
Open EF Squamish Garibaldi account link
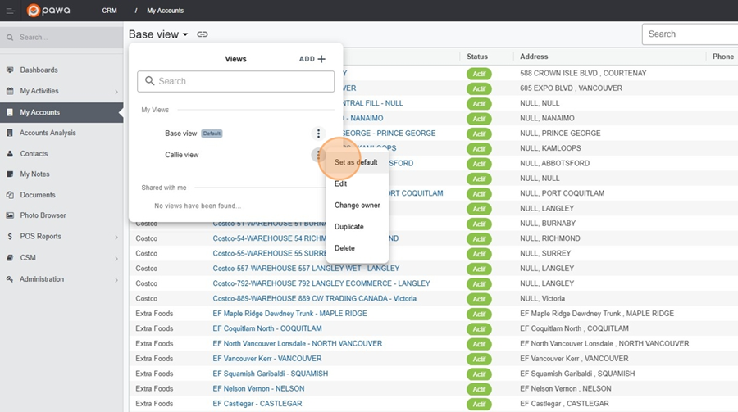270,374
